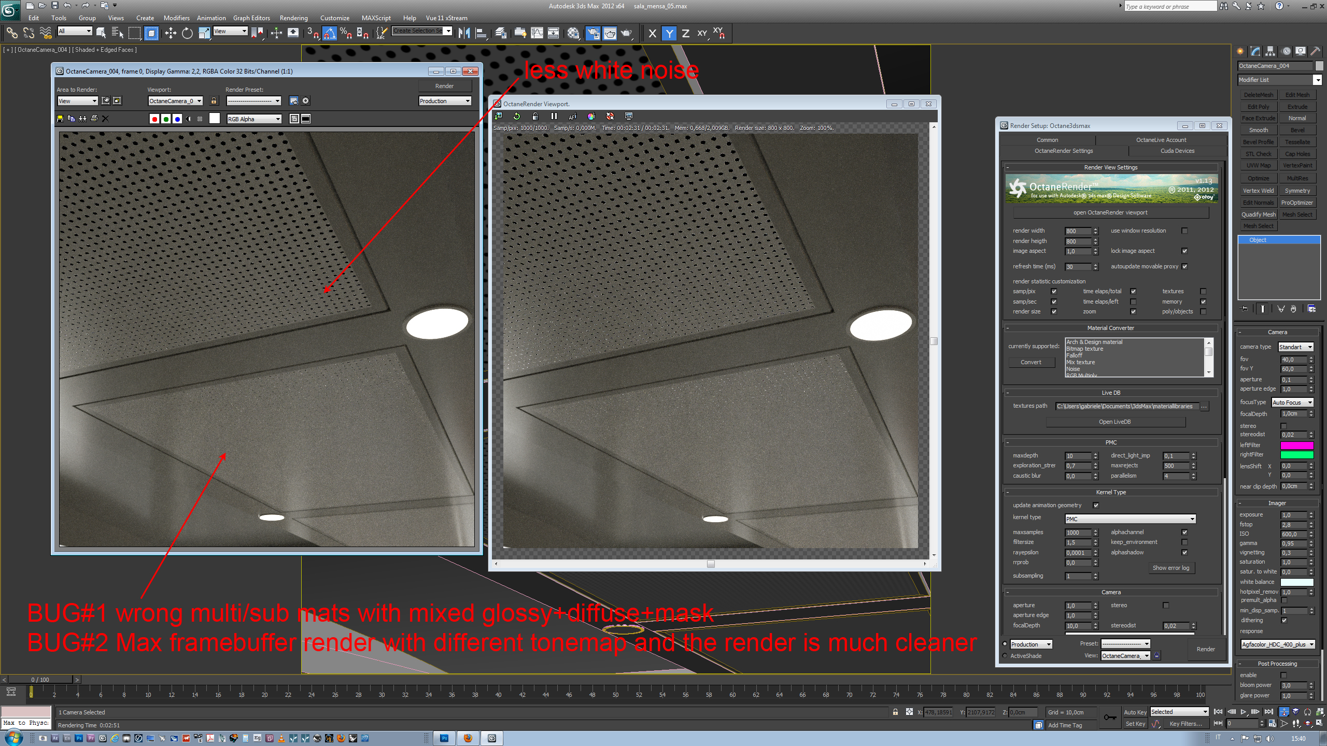
Task: Pause rendering in OctaneRender Viewport
Action: pyautogui.click(x=554, y=116)
